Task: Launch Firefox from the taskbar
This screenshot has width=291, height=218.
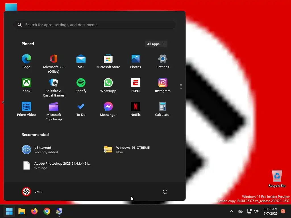Action: pyautogui.click(x=34, y=211)
